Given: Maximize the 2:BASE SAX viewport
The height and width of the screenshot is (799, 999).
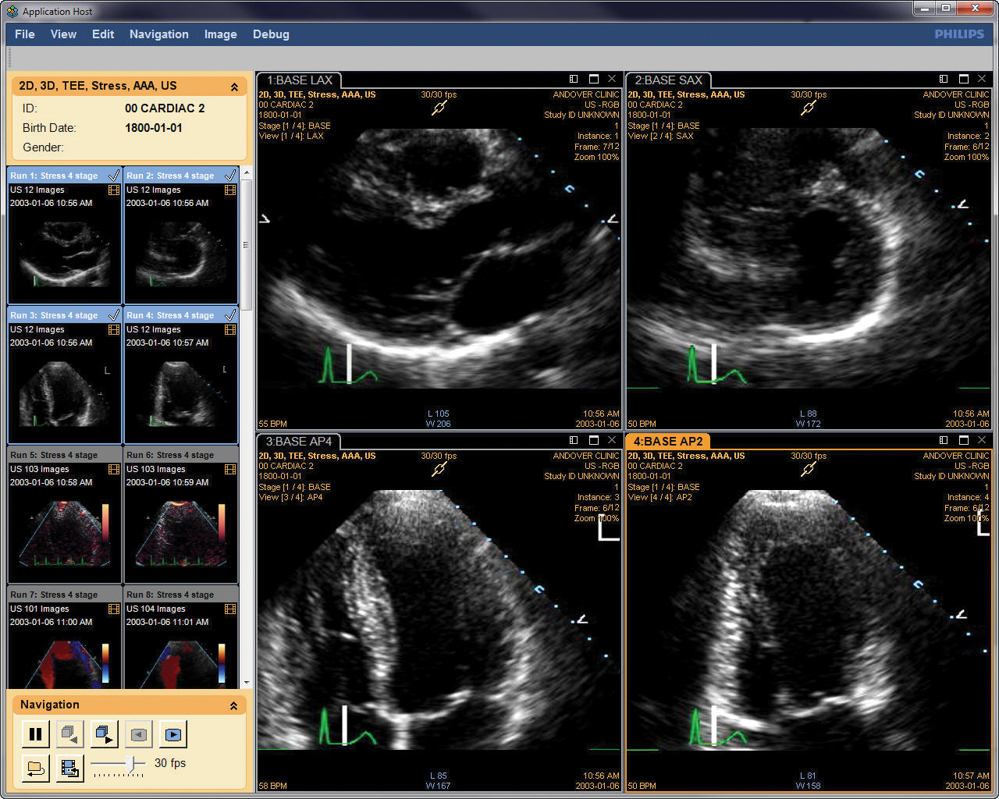Looking at the screenshot, I should click(963, 79).
